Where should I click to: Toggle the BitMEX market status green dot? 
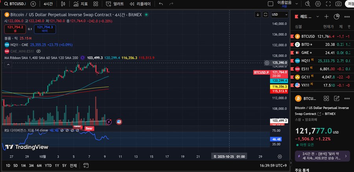coord(146,15)
